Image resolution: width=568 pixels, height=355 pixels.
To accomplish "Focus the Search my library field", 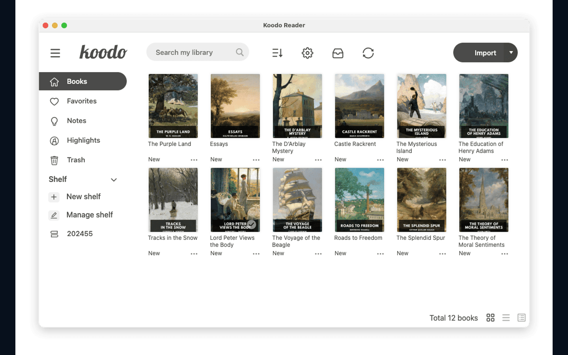I will [x=198, y=52].
